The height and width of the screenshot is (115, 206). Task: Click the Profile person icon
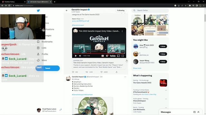pos(38,54)
